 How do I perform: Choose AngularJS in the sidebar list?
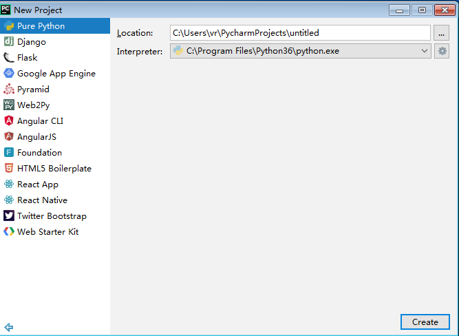point(37,137)
